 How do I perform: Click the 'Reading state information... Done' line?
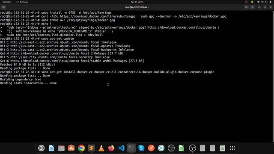click(x=28, y=83)
